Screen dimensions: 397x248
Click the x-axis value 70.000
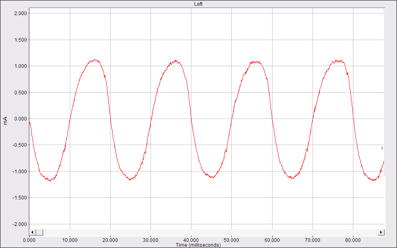point(313,240)
